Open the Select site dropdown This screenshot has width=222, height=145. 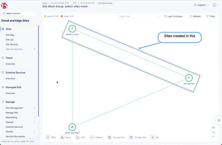(x=139, y=17)
